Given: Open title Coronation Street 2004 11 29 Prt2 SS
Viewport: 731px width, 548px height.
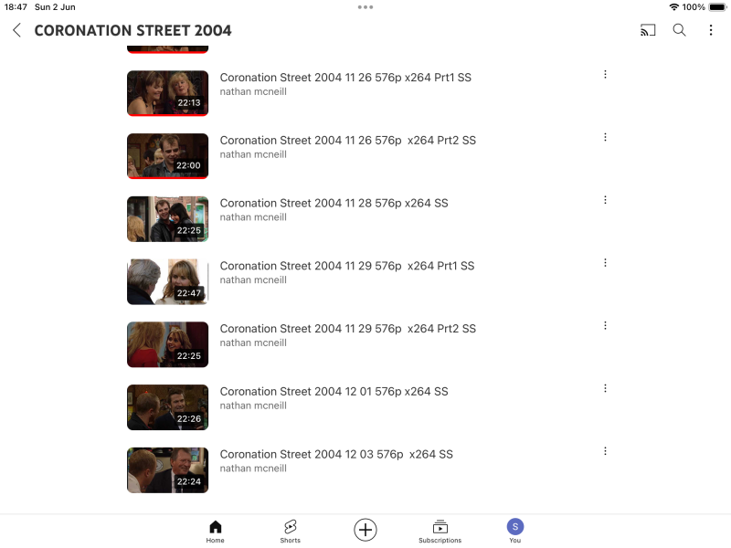Looking at the screenshot, I should (x=348, y=329).
